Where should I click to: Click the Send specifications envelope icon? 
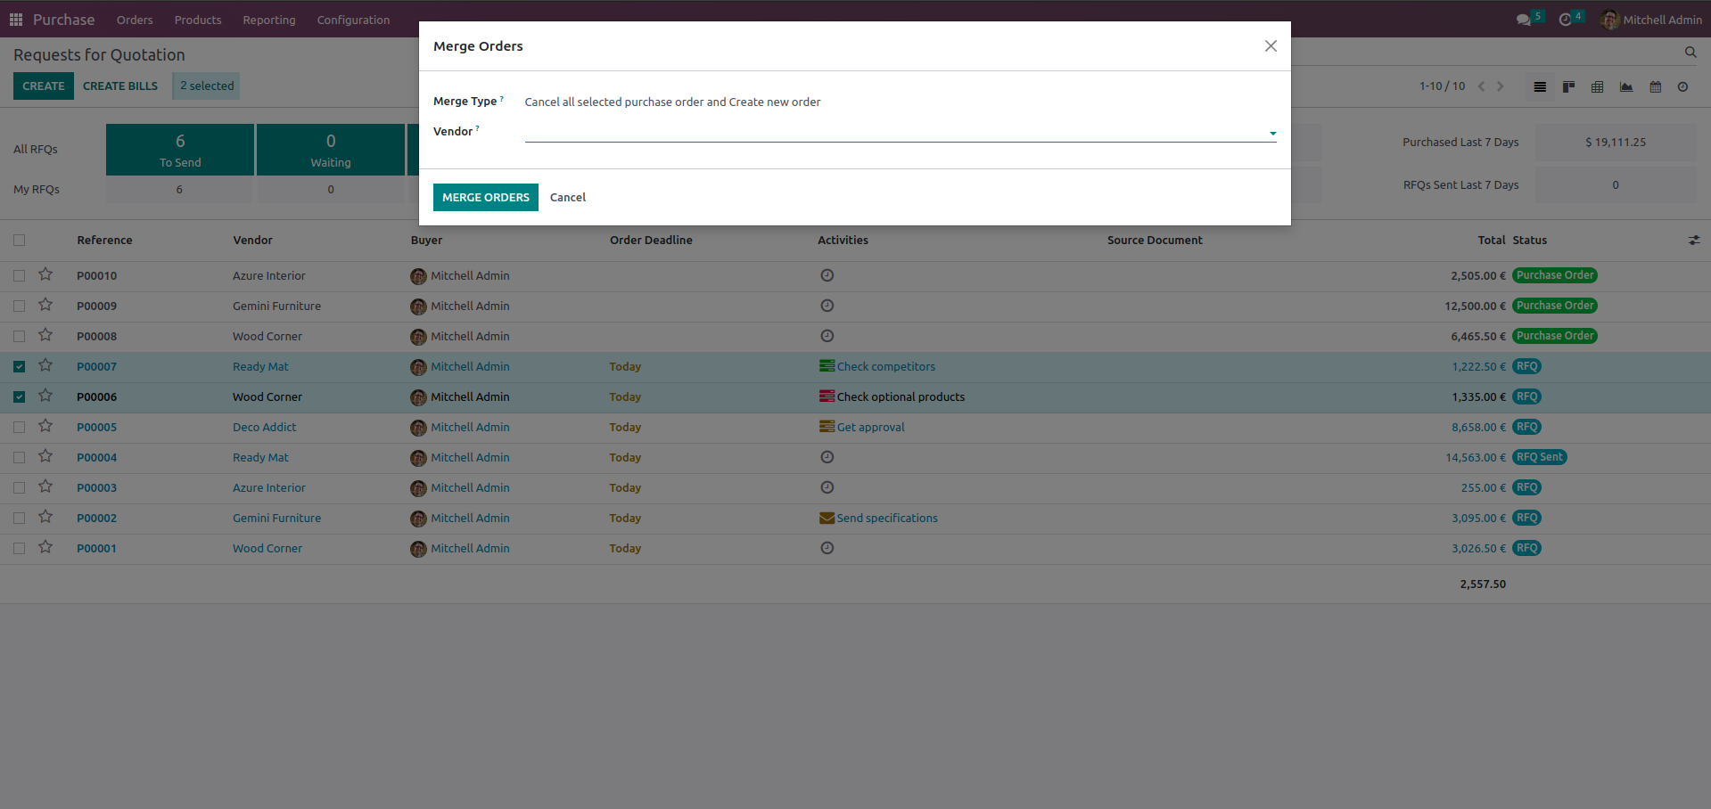[x=827, y=518]
